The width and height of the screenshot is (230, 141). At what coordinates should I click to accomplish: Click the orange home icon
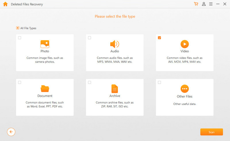(5, 4)
